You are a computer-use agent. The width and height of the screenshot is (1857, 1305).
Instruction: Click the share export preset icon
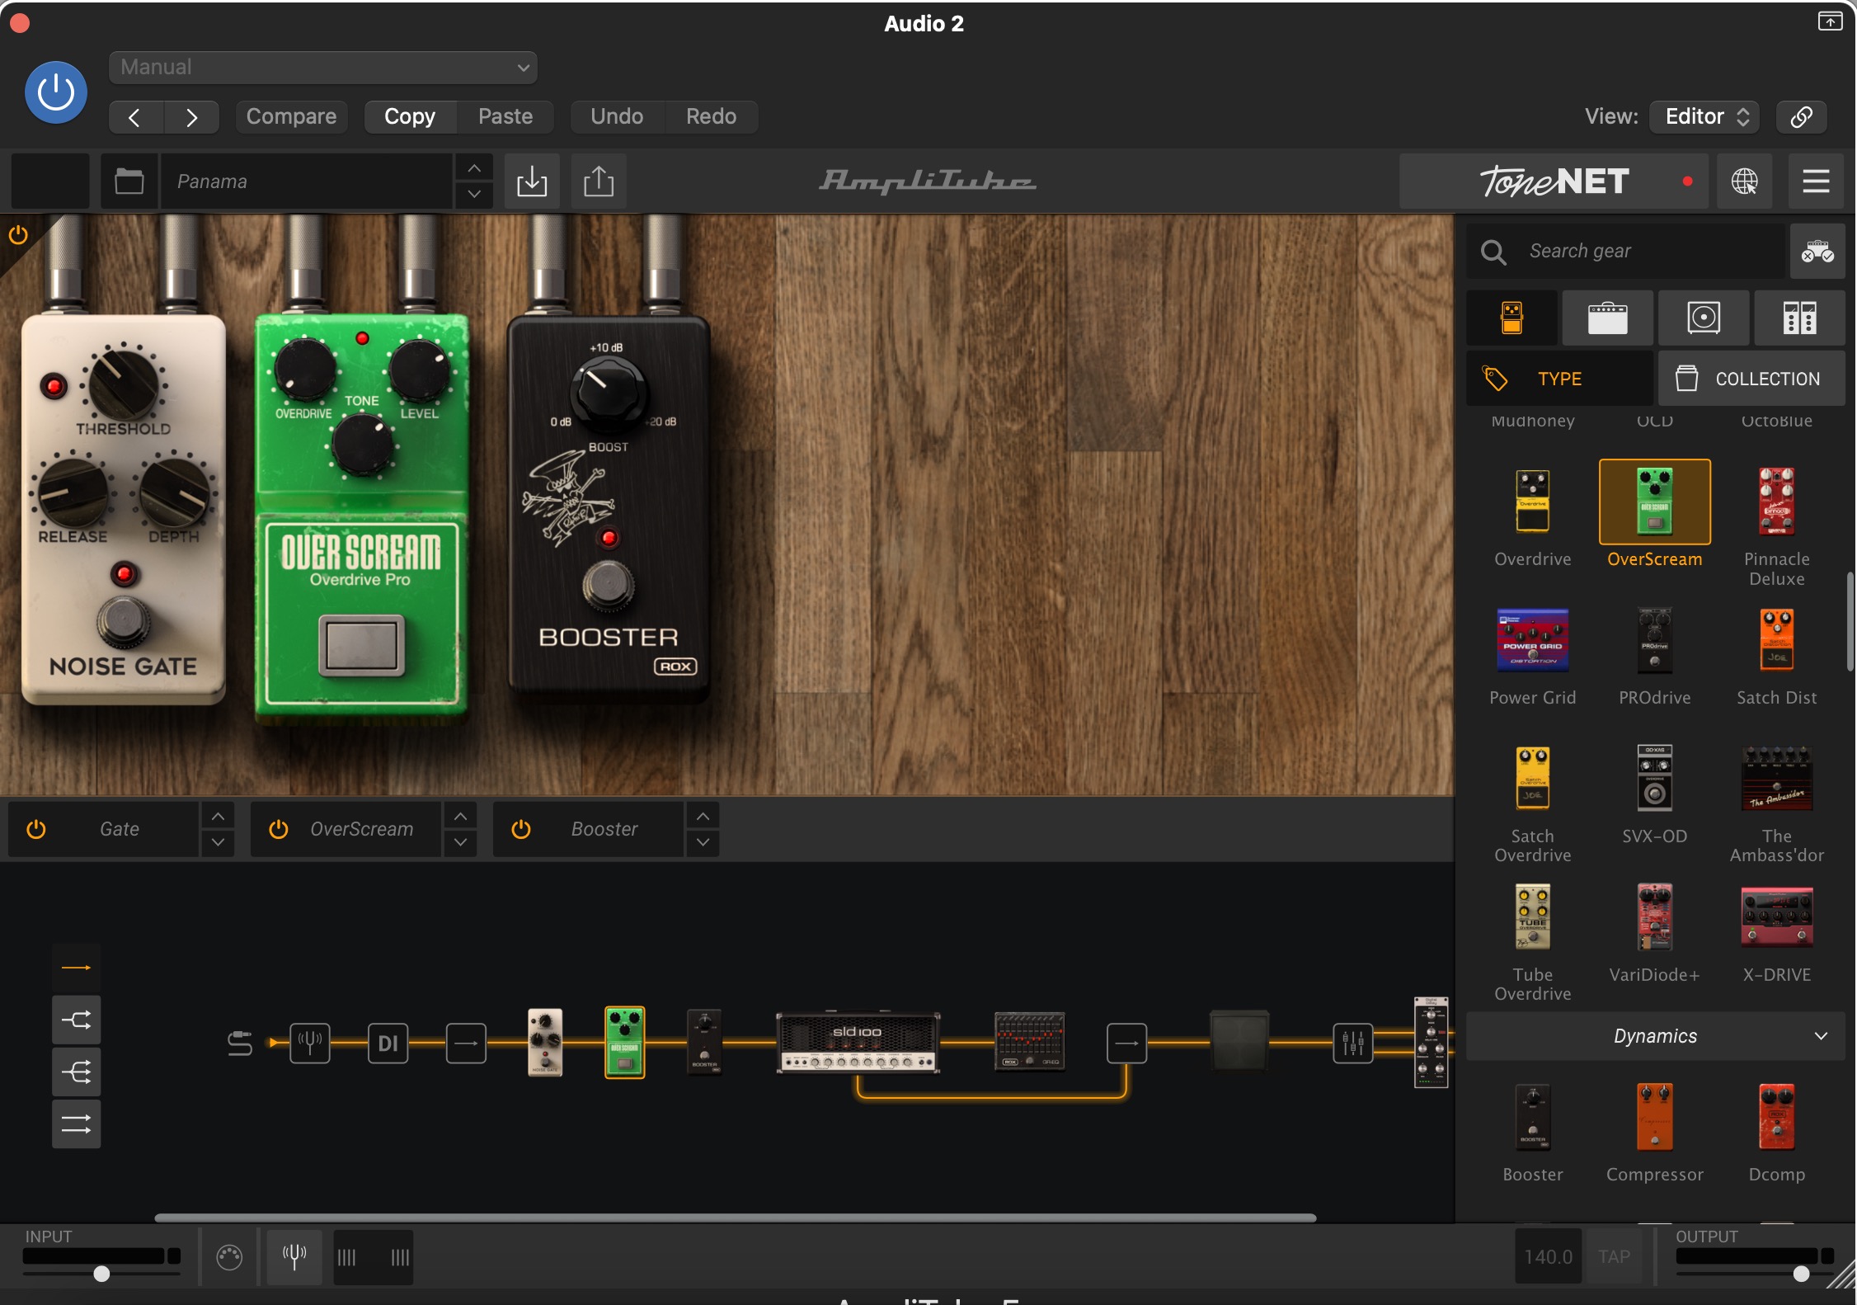(x=599, y=181)
